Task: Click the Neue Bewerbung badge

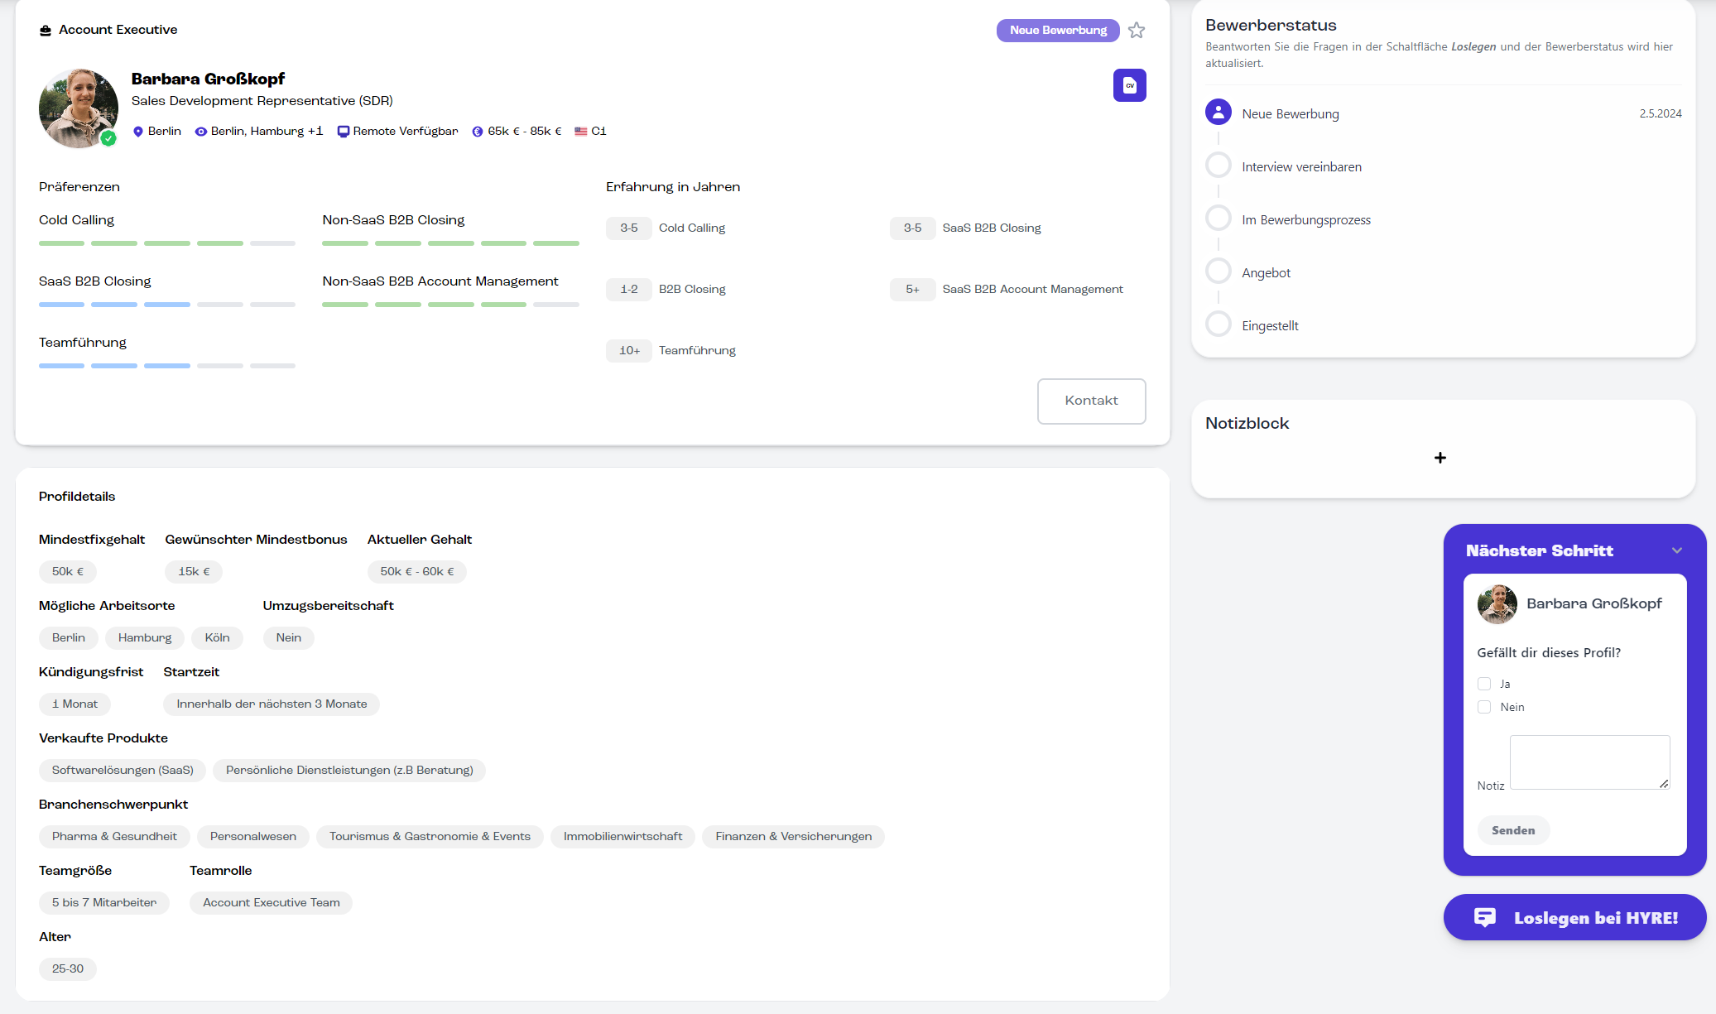Action: click(x=1058, y=31)
